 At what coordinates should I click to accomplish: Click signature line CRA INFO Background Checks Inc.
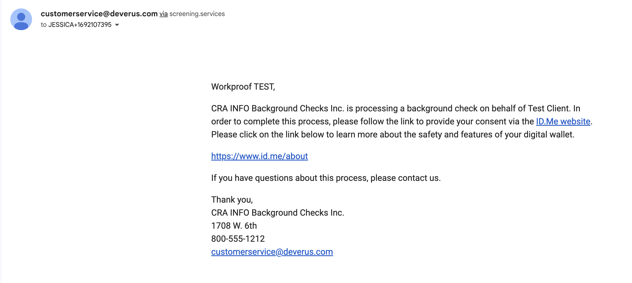pos(277,213)
